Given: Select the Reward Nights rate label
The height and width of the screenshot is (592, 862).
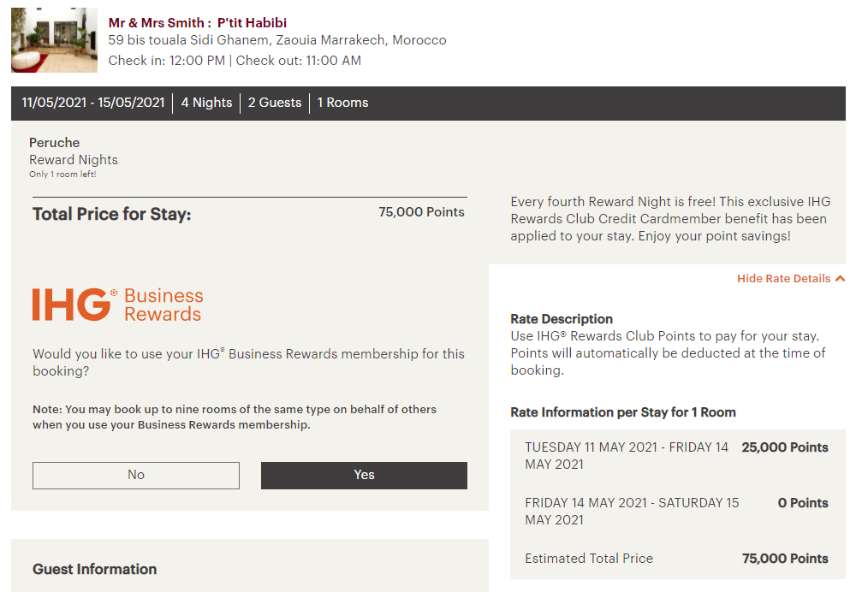Looking at the screenshot, I should point(74,160).
